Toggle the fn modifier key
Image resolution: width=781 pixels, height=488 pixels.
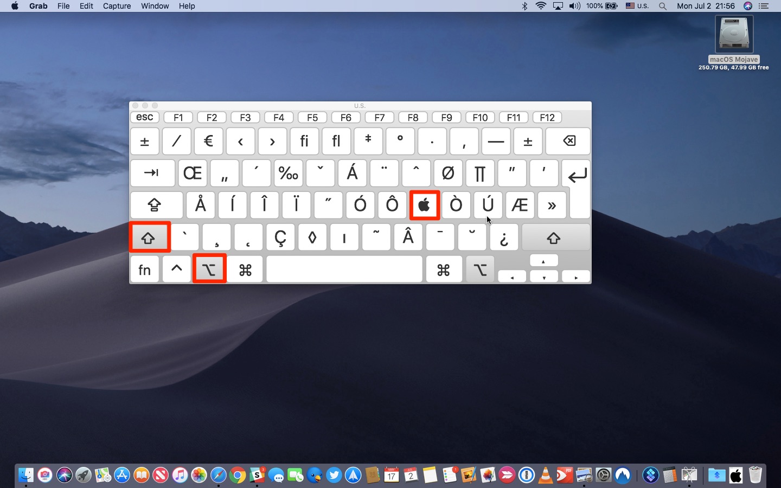(144, 269)
